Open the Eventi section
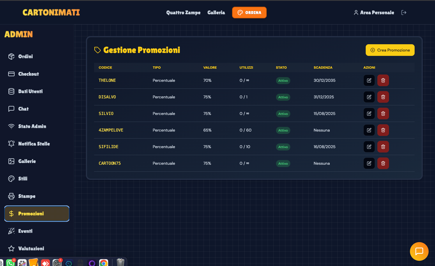This screenshot has height=266, width=435. click(37, 231)
